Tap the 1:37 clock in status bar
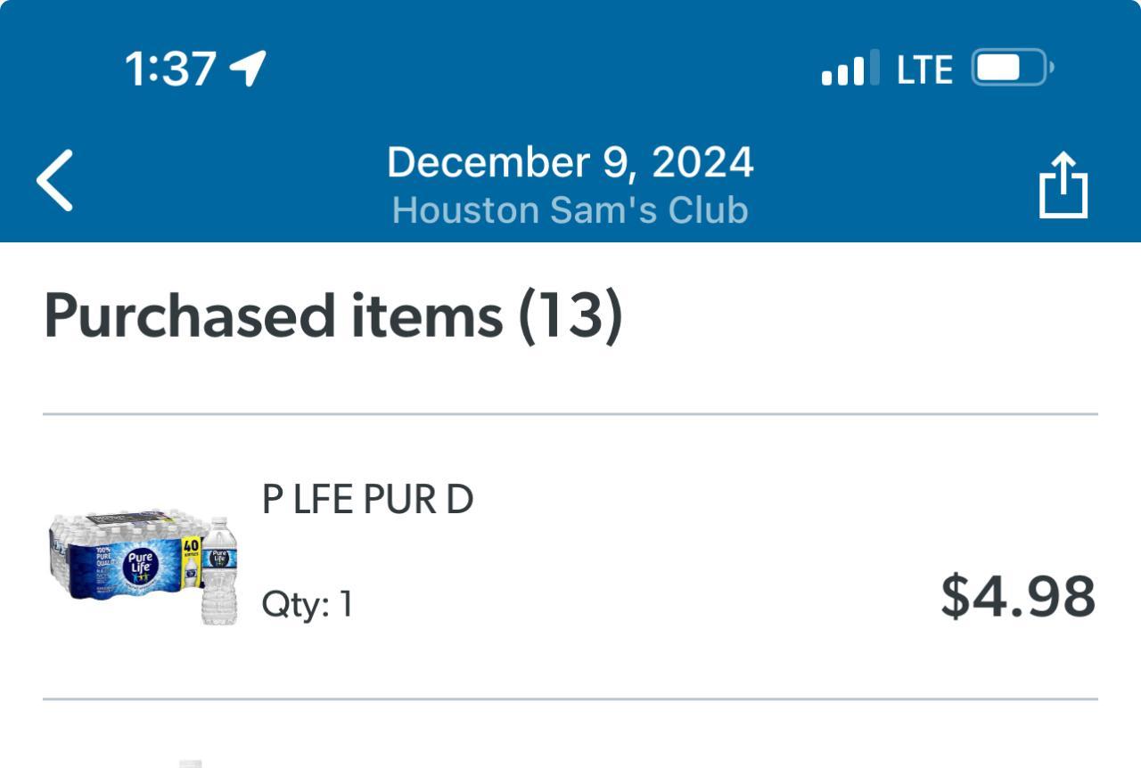Screen dimensions: 1141x768 pyautogui.click(x=170, y=69)
